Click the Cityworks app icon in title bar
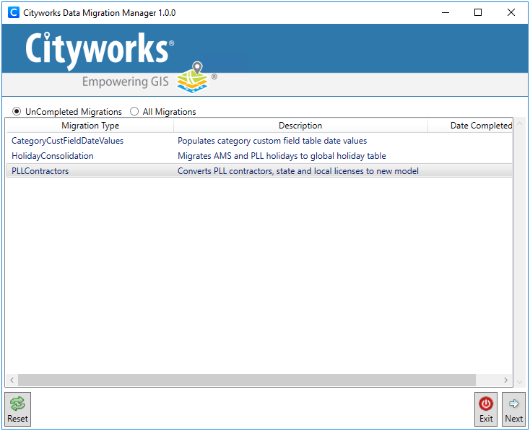The image size is (530, 431). pyautogui.click(x=13, y=12)
